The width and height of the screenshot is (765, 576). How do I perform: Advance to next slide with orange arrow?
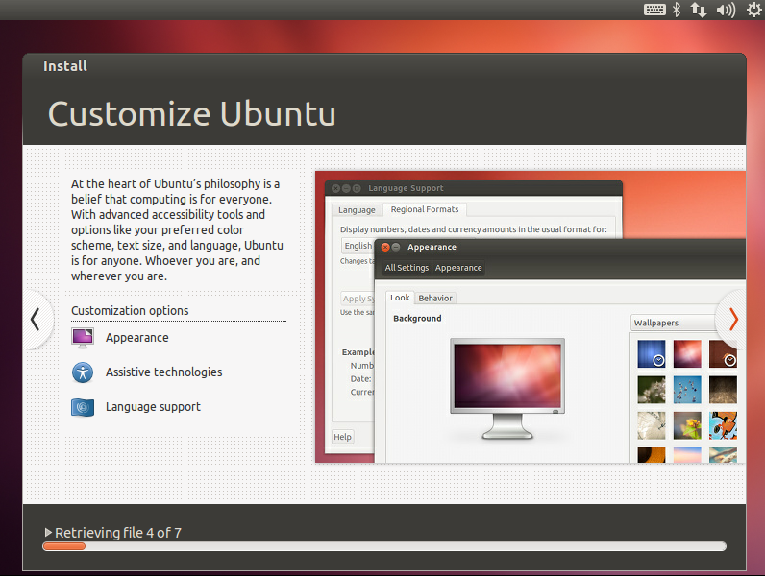coord(733,320)
